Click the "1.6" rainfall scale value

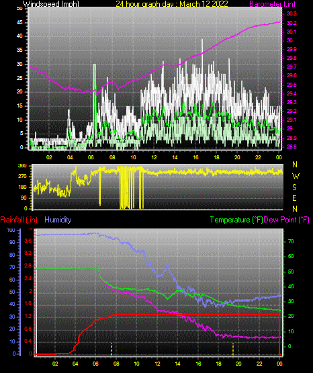click(28, 304)
